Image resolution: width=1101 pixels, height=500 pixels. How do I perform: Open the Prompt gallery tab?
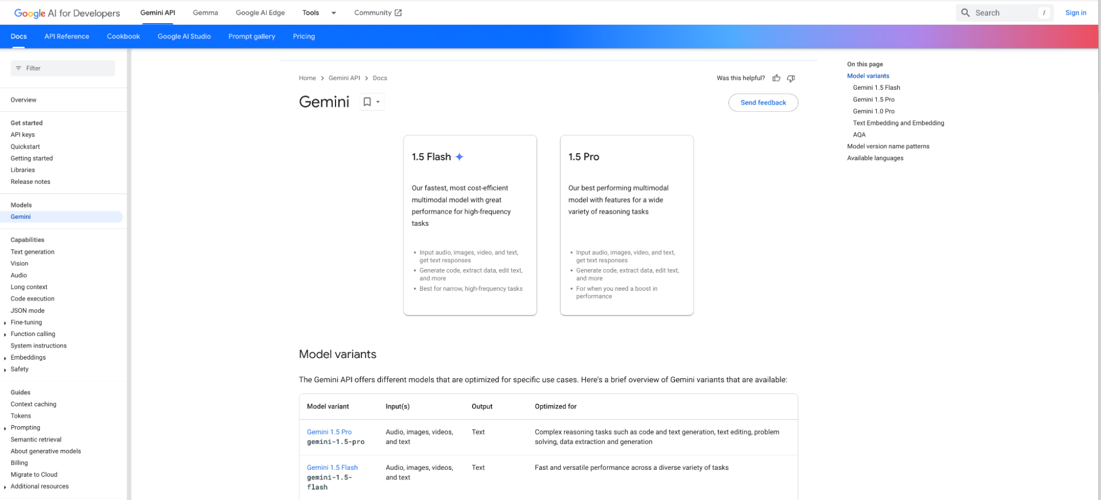point(252,36)
